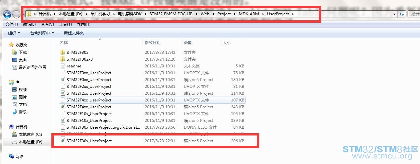Click the Documents (文档) library icon
Screen dimensions: 420x164
[x=14, y=104]
